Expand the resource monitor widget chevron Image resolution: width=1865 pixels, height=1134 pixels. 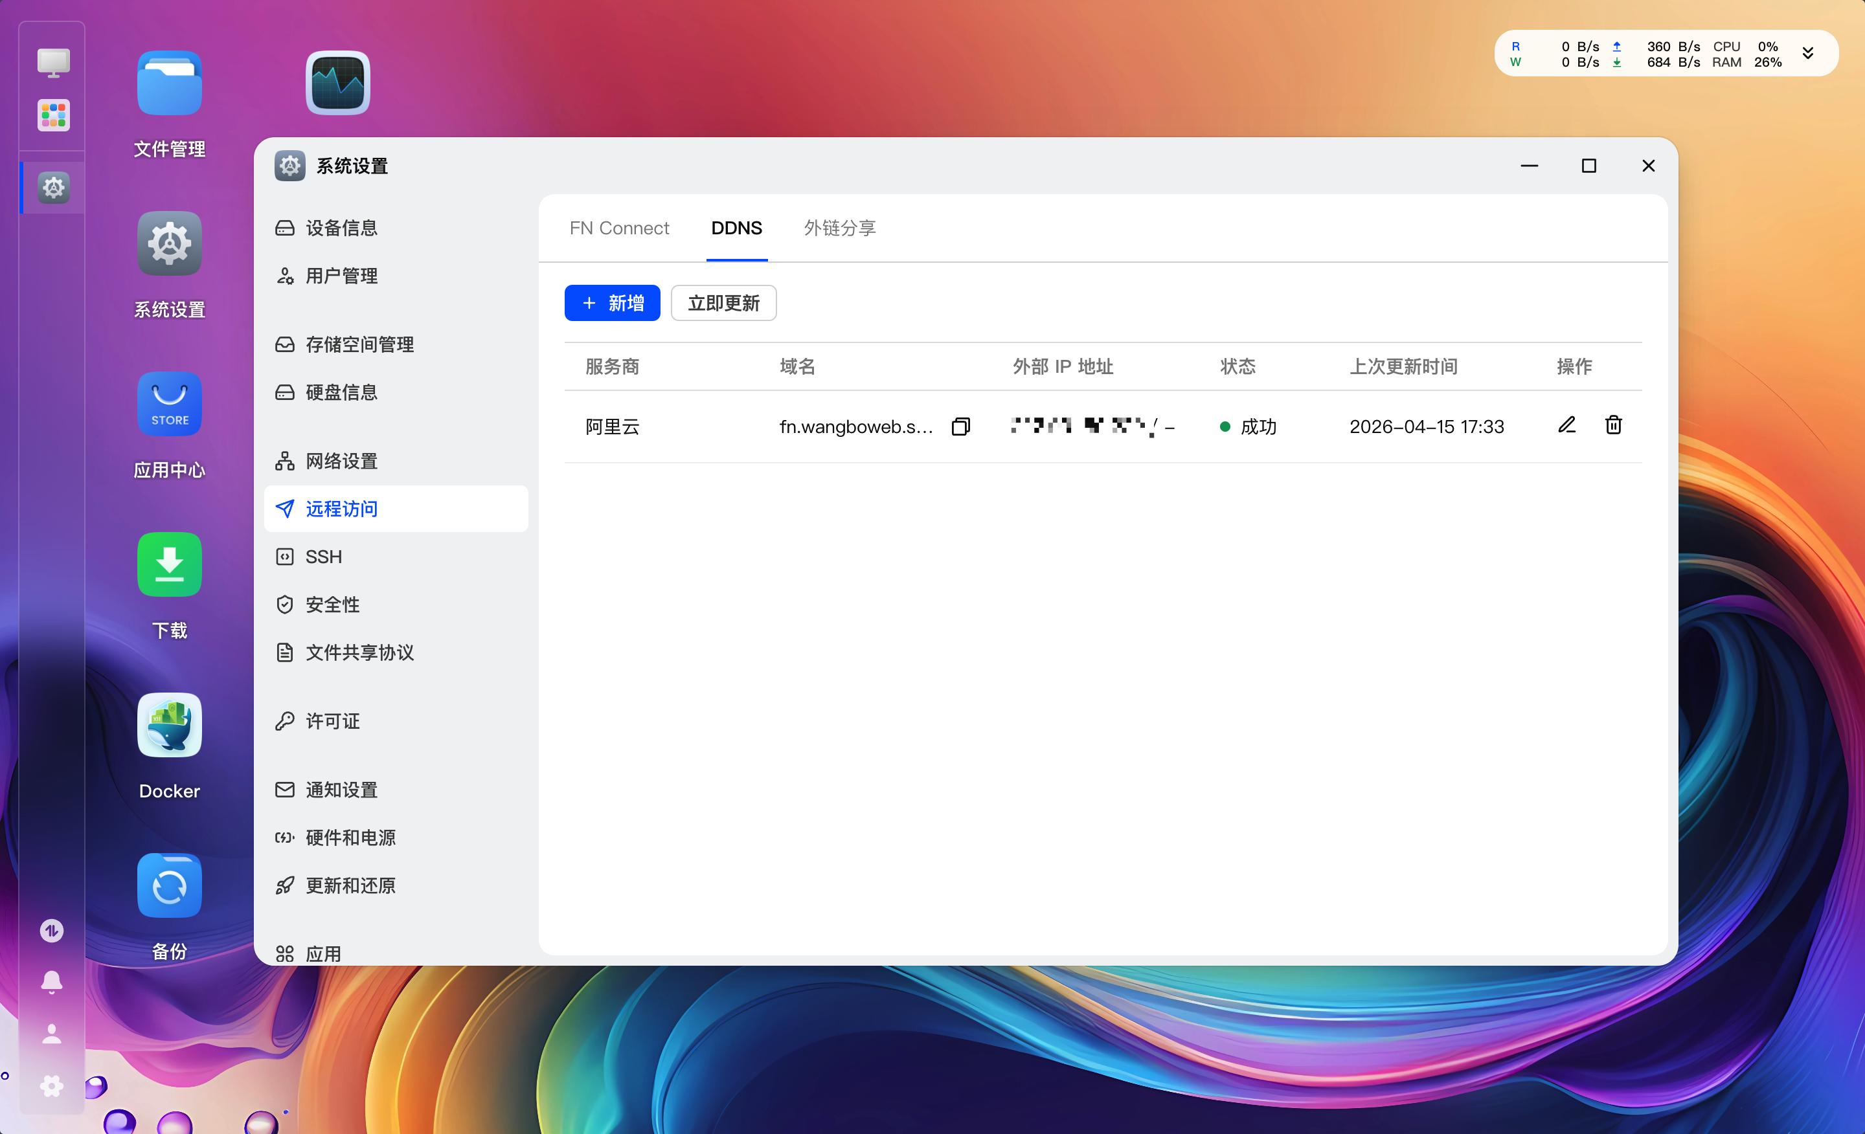pos(1807,54)
